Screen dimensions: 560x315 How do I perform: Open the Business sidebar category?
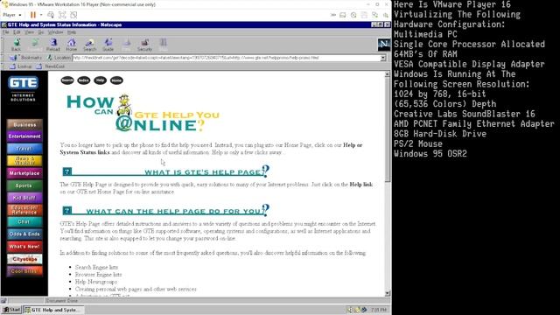pos(24,124)
